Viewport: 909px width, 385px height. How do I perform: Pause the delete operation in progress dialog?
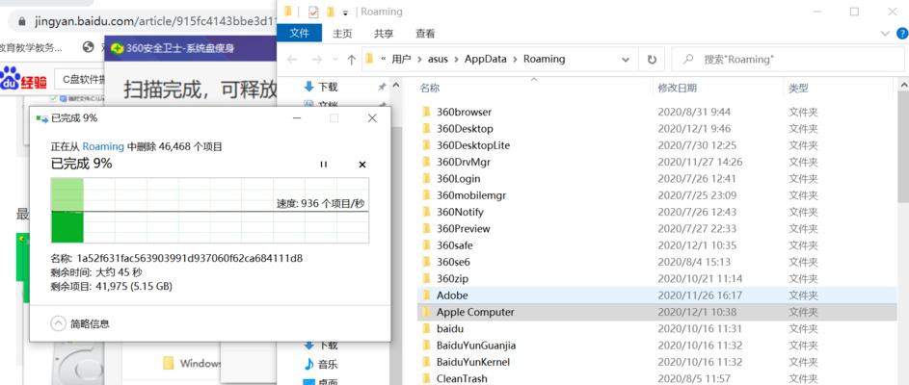324,165
